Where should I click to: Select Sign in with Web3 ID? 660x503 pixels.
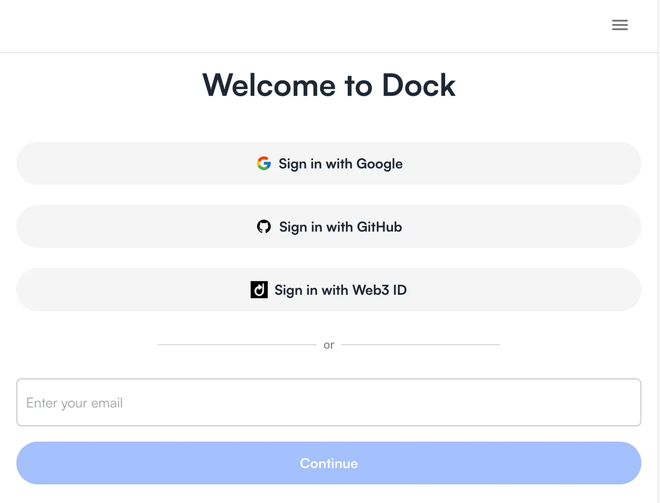329,290
